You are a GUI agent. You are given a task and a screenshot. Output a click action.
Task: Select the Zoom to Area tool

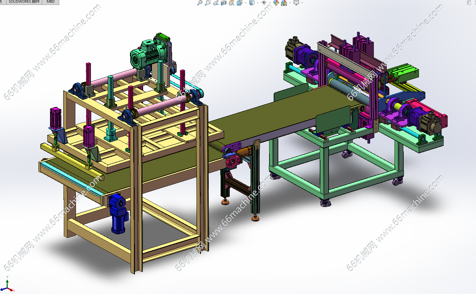tap(208, 3)
